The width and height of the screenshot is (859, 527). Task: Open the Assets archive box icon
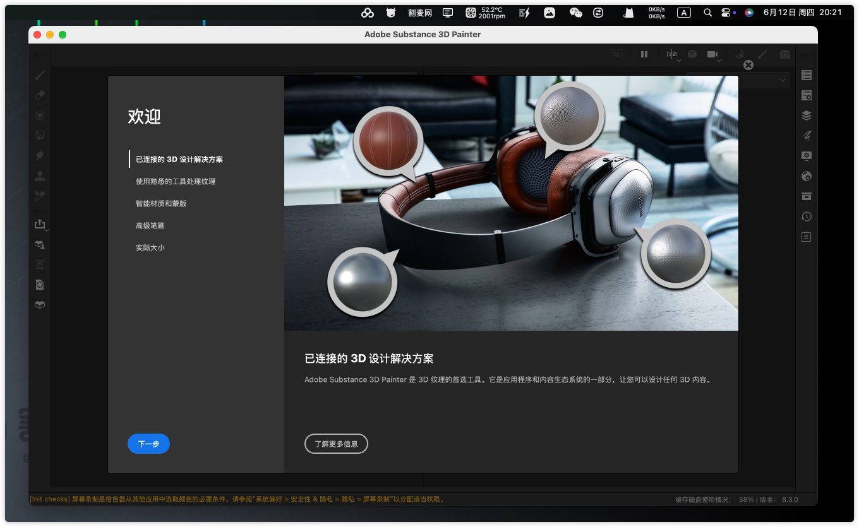click(x=807, y=196)
